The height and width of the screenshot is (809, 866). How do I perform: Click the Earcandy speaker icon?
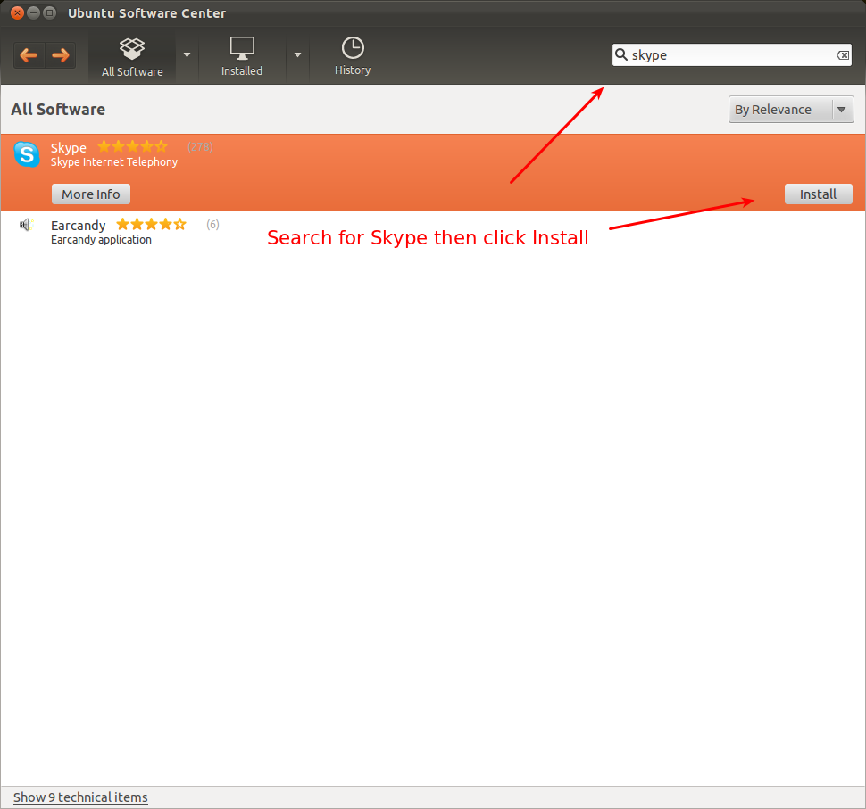click(26, 225)
